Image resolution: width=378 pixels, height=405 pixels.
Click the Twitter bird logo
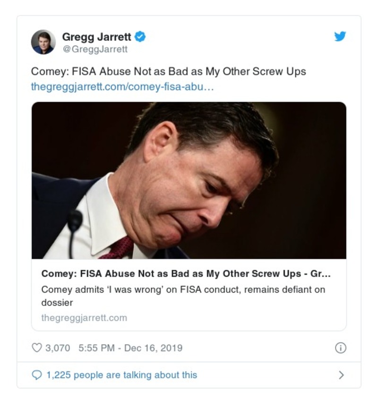pyautogui.click(x=340, y=36)
